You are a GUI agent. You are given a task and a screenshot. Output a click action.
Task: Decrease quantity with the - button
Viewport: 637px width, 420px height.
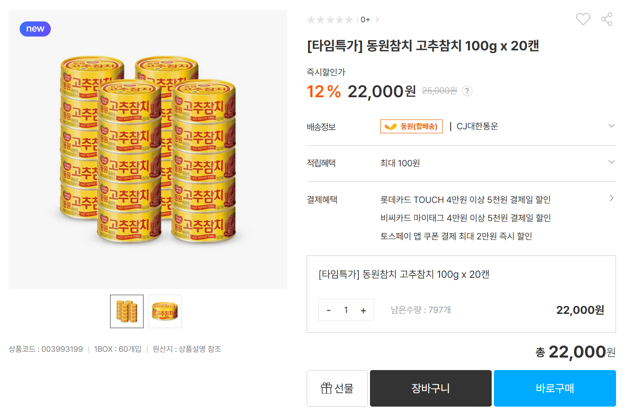pos(329,309)
